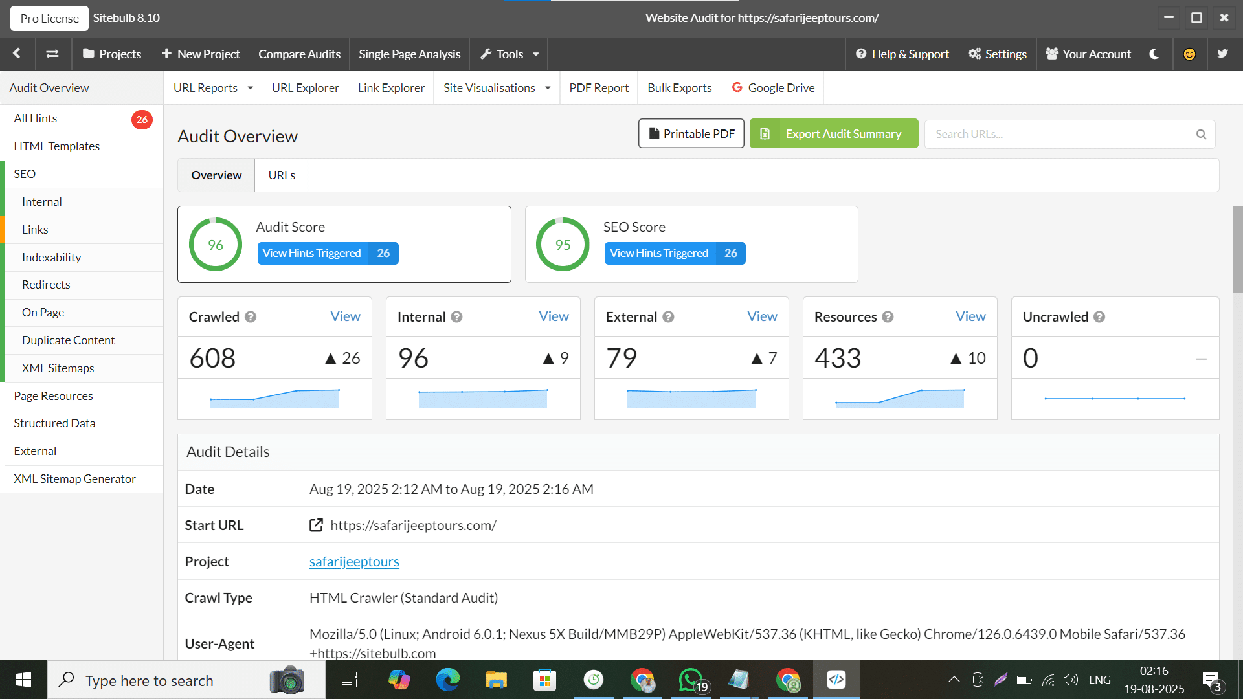Click the Search URLs input field
This screenshot has width=1243, height=699.
tap(1069, 134)
